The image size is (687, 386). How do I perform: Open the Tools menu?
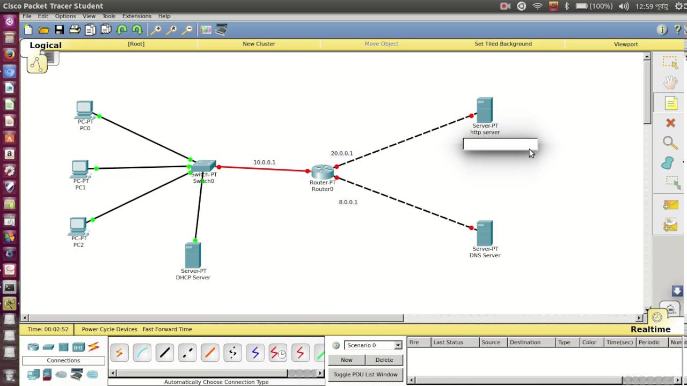[109, 16]
